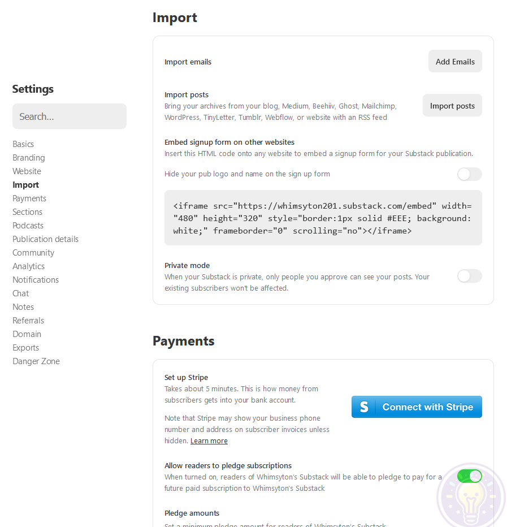Go to Notifications settings
The height and width of the screenshot is (527, 507).
[x=36, y=280]
